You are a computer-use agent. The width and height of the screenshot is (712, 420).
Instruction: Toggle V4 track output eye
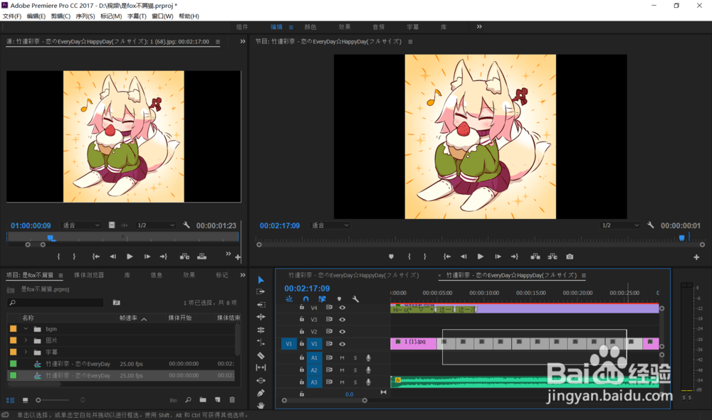coord(342,307)
